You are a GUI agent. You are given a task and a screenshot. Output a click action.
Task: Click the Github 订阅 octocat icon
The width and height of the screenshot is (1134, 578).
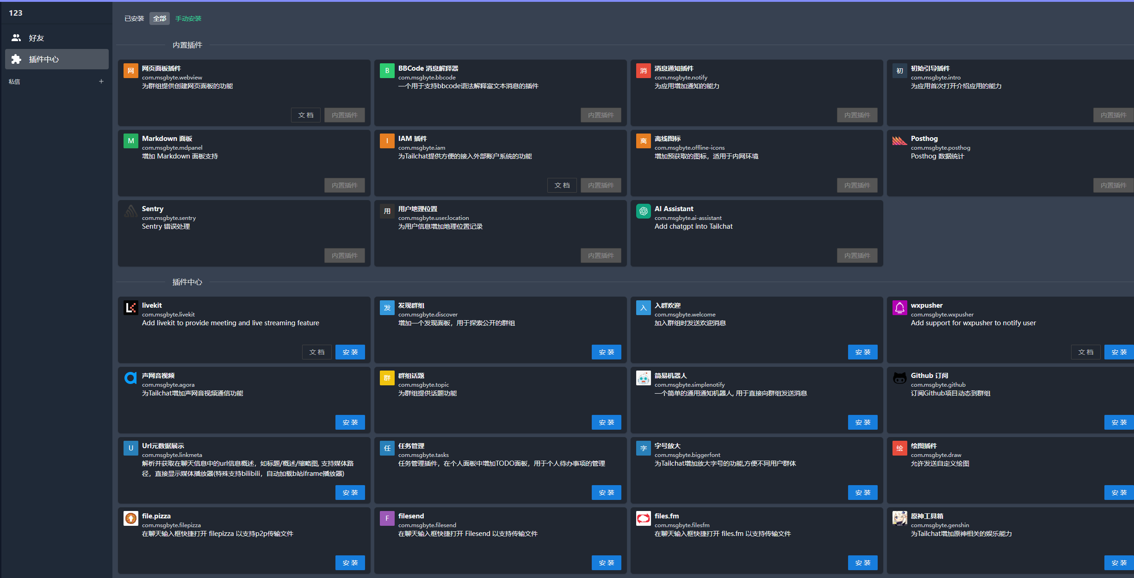(899, 378)
